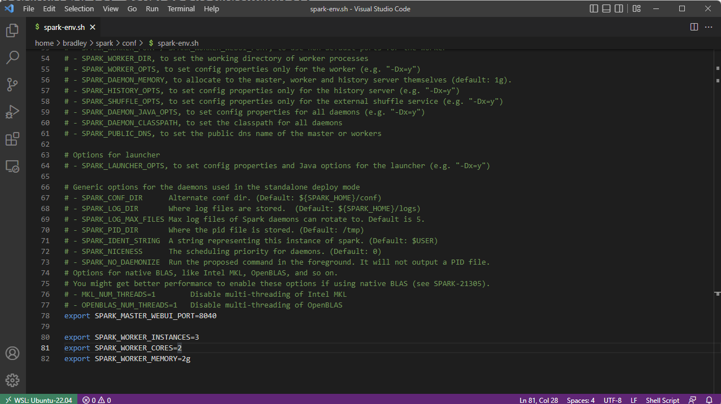
Task: Change language mode 'Shell Script'
Action: pyautogui.click(x=663, y=399)
